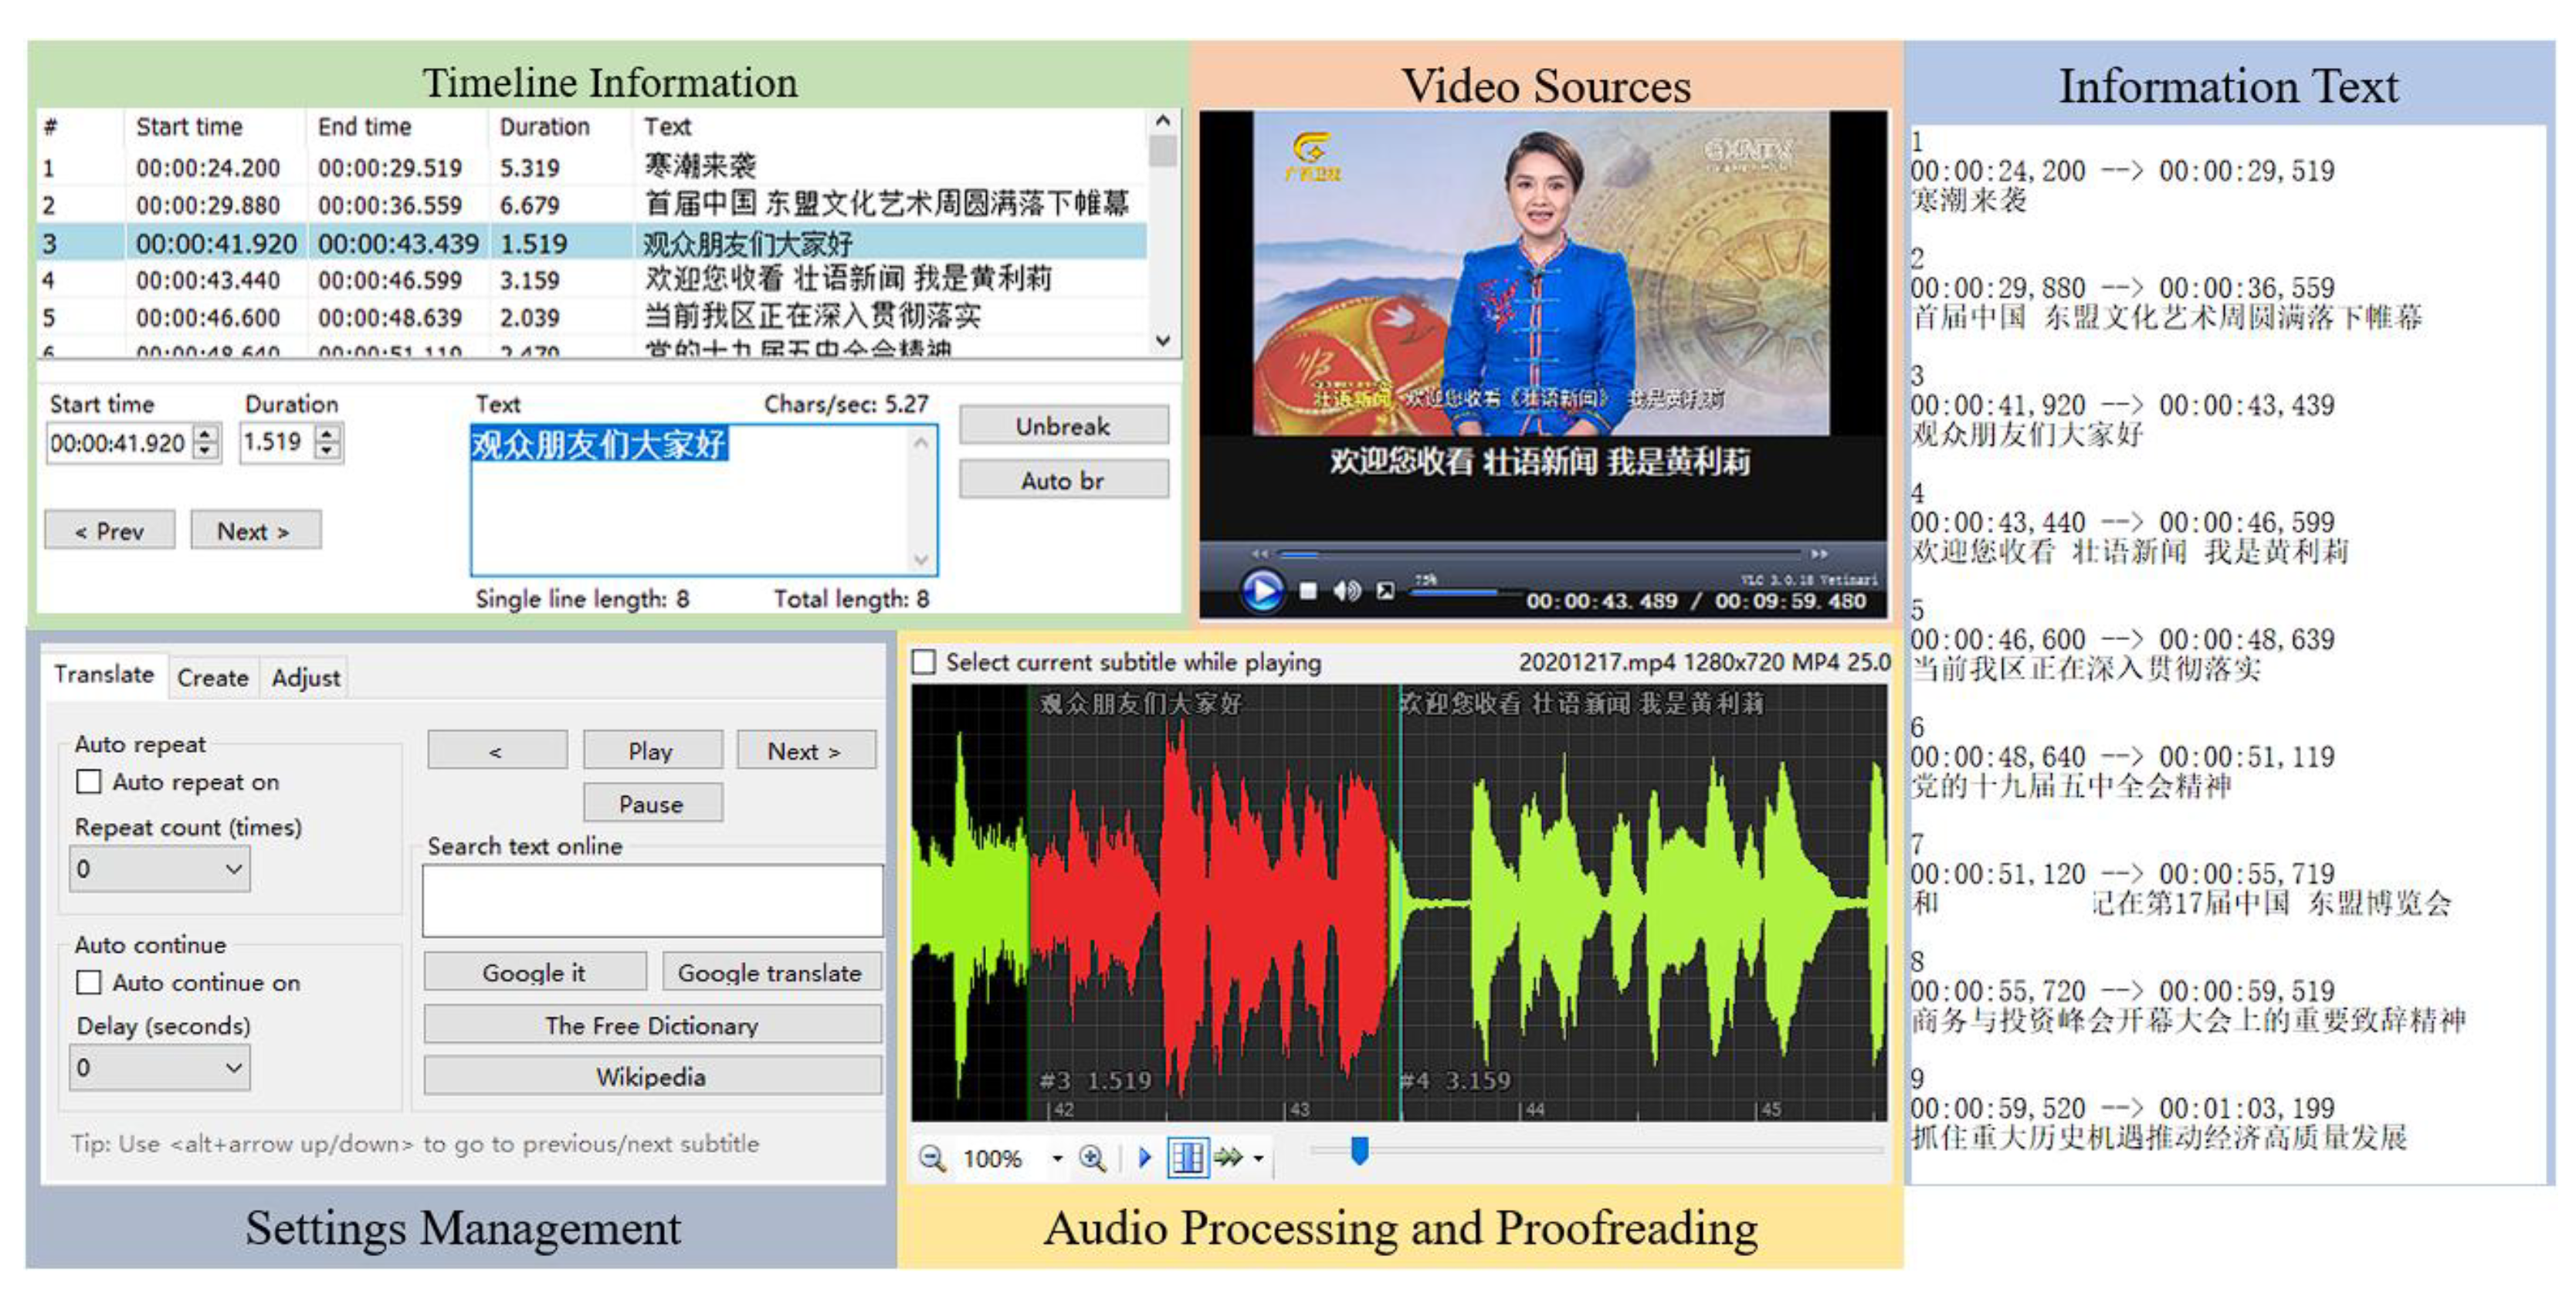Zoom out the waveform with the minus magnifier
This screenshot has width=2576, height=1304.
[x=932, y=1158]
